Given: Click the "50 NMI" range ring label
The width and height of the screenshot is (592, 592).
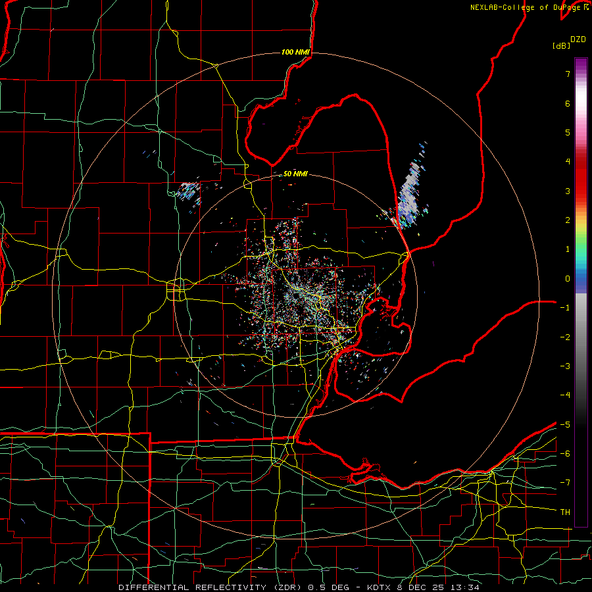Looking at the screenshot, I should 295,174.
